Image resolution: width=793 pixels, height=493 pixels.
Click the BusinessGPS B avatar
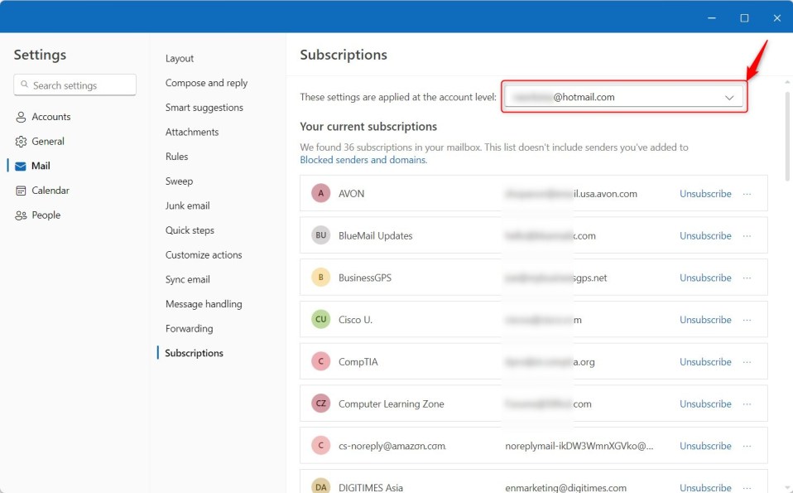pyautogui.click(x=320, y=277)
